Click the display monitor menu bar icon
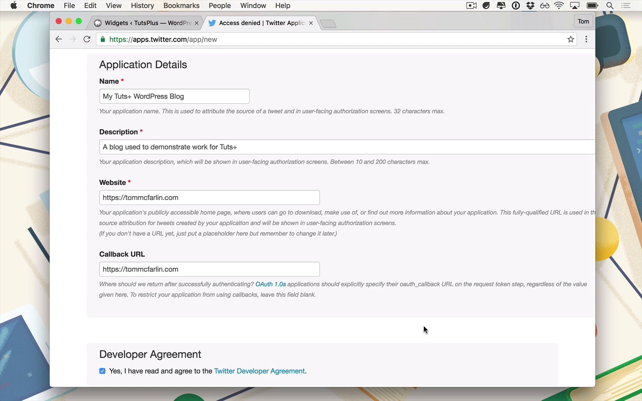 [x=501, y=6]
